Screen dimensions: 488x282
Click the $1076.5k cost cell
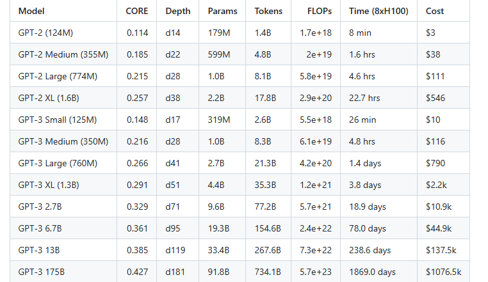click(444, 272)
